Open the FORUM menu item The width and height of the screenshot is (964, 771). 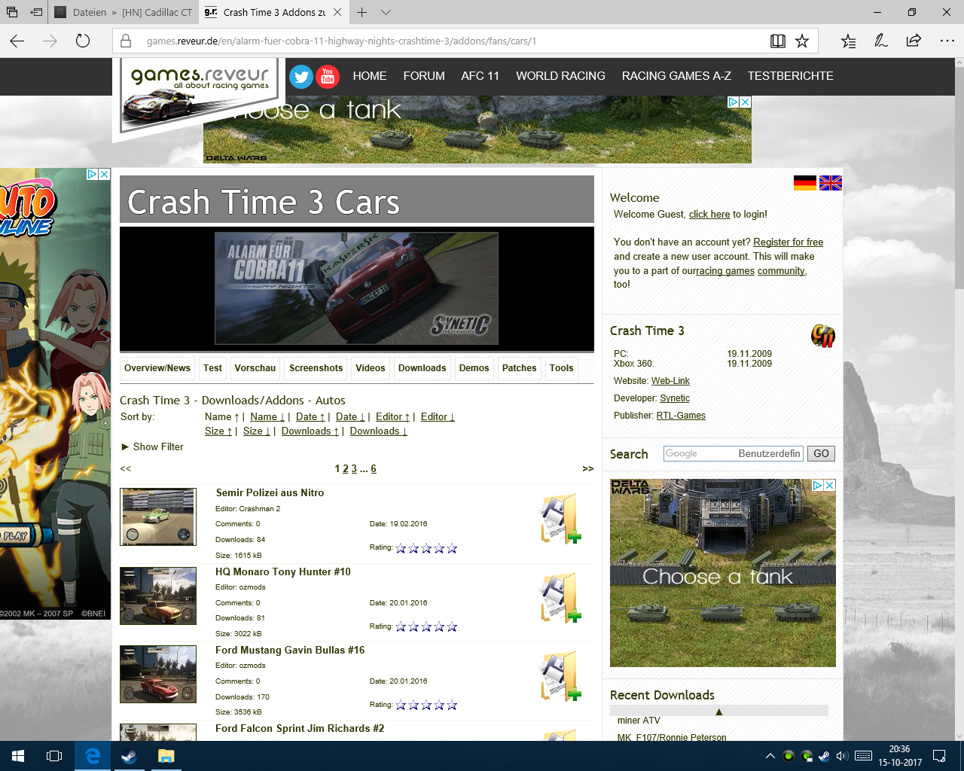pyautogui.click(x=424, y=76)
